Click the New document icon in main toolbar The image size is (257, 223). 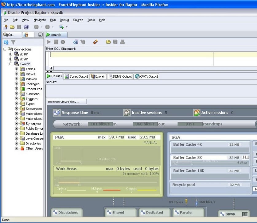[x=5, y=27]
